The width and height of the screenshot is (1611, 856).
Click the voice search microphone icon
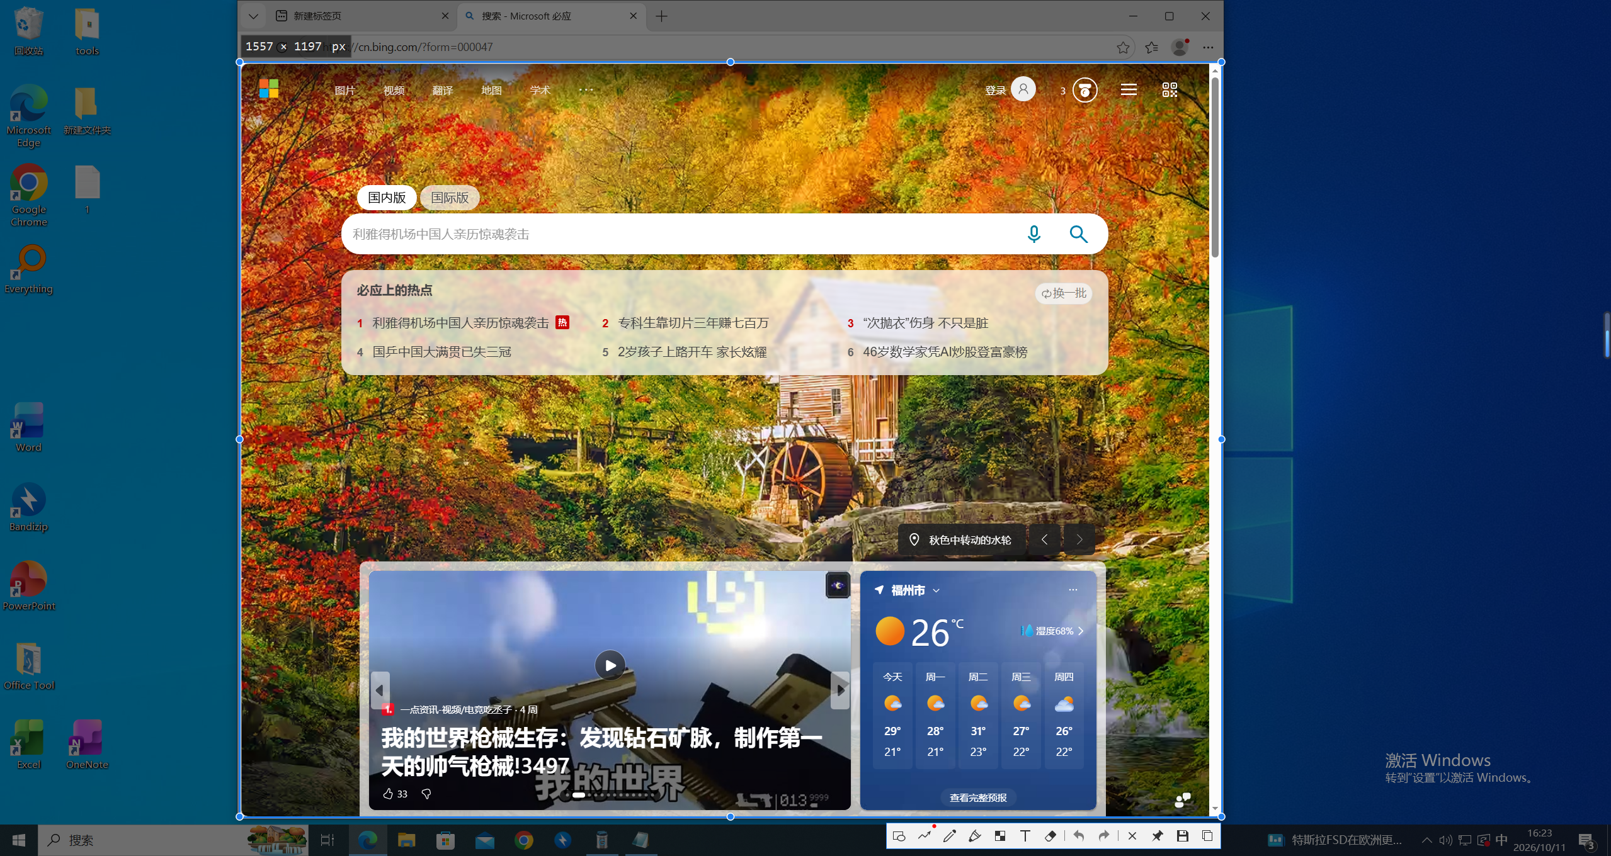1033,234
